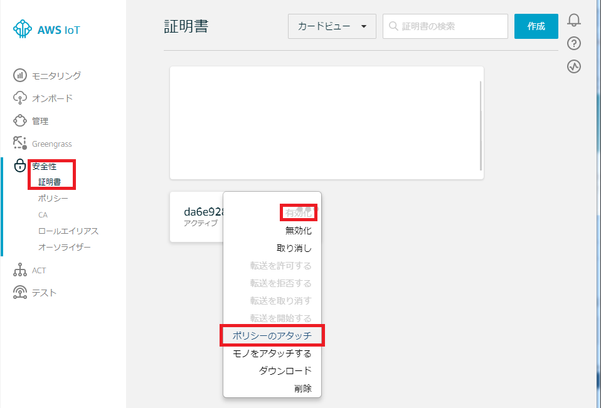Open the ACT hierarchy icon

(20, 270)
